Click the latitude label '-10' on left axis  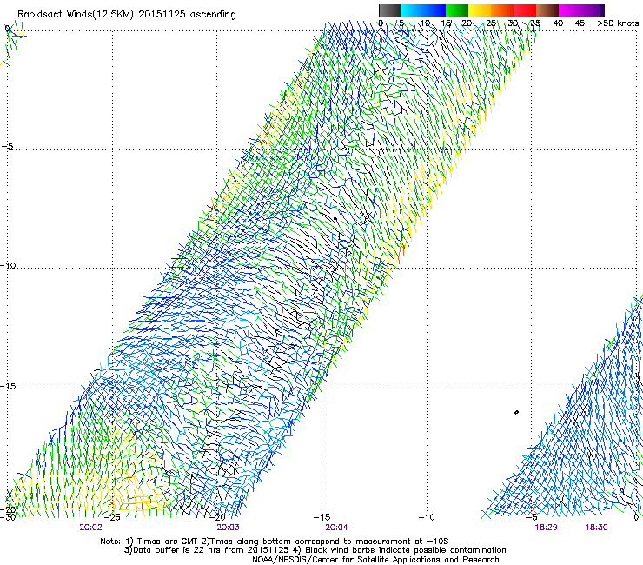coord(8,265)
